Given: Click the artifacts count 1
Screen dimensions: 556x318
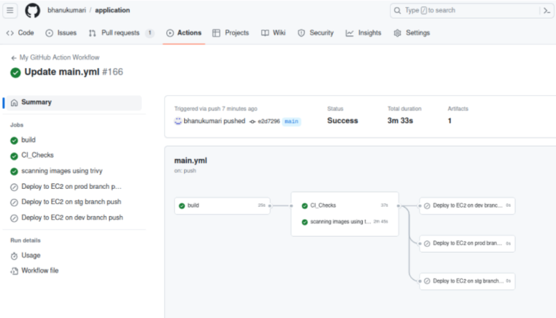Looking at the screenshot, I should [450, 121].
